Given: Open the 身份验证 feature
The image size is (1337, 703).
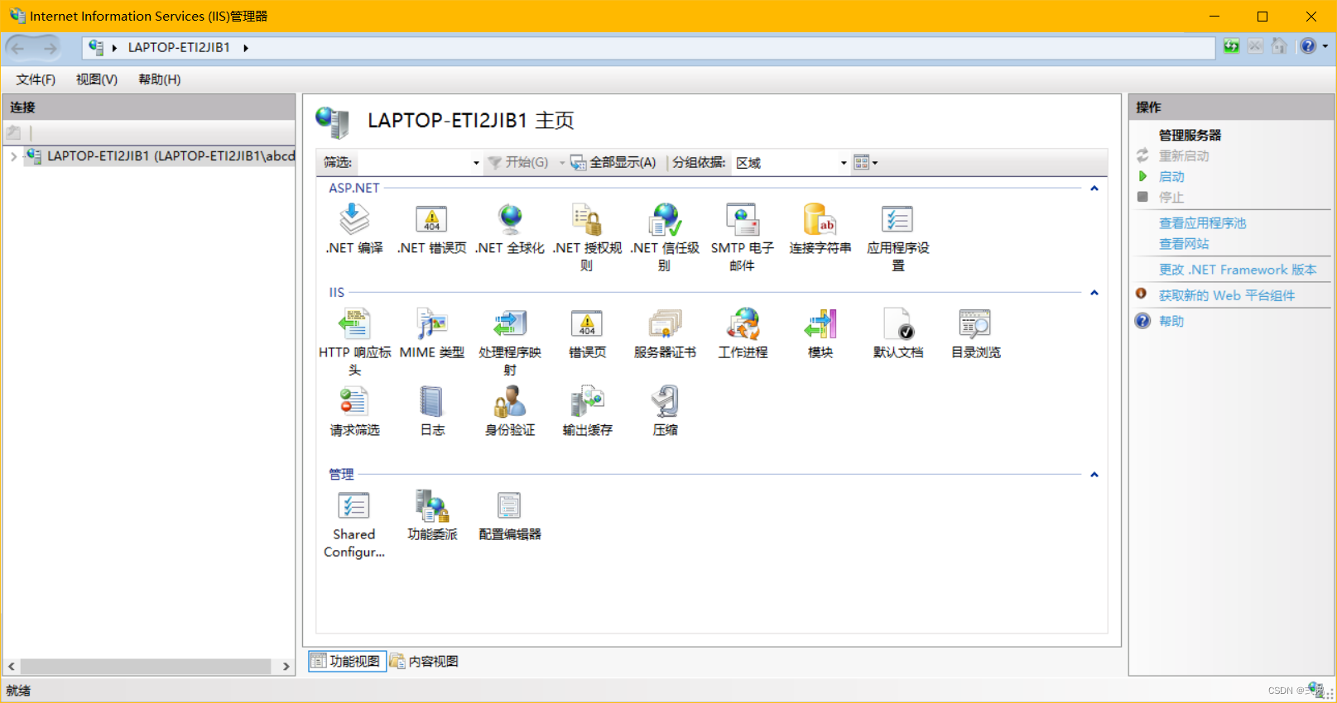Looking at the screenshot, I should [x=510, y=411].
